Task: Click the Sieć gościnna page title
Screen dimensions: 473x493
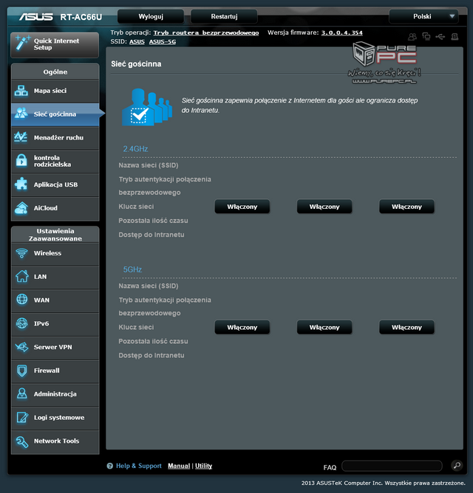Action: pos(136,63)
